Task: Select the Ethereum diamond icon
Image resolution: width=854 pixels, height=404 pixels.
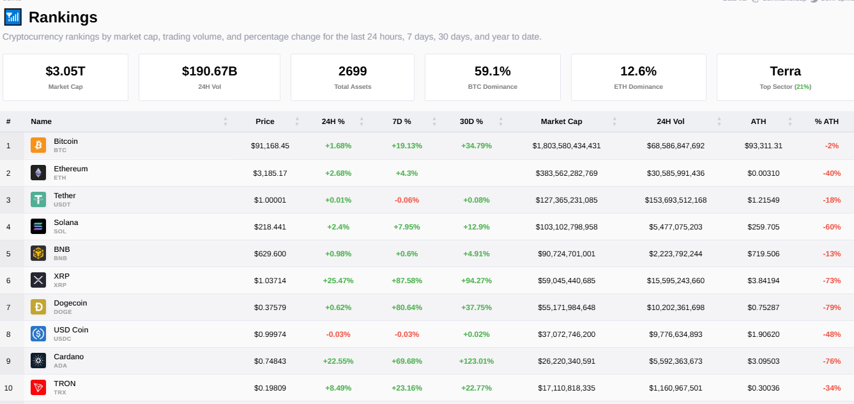Action: [x=38, y=173]
